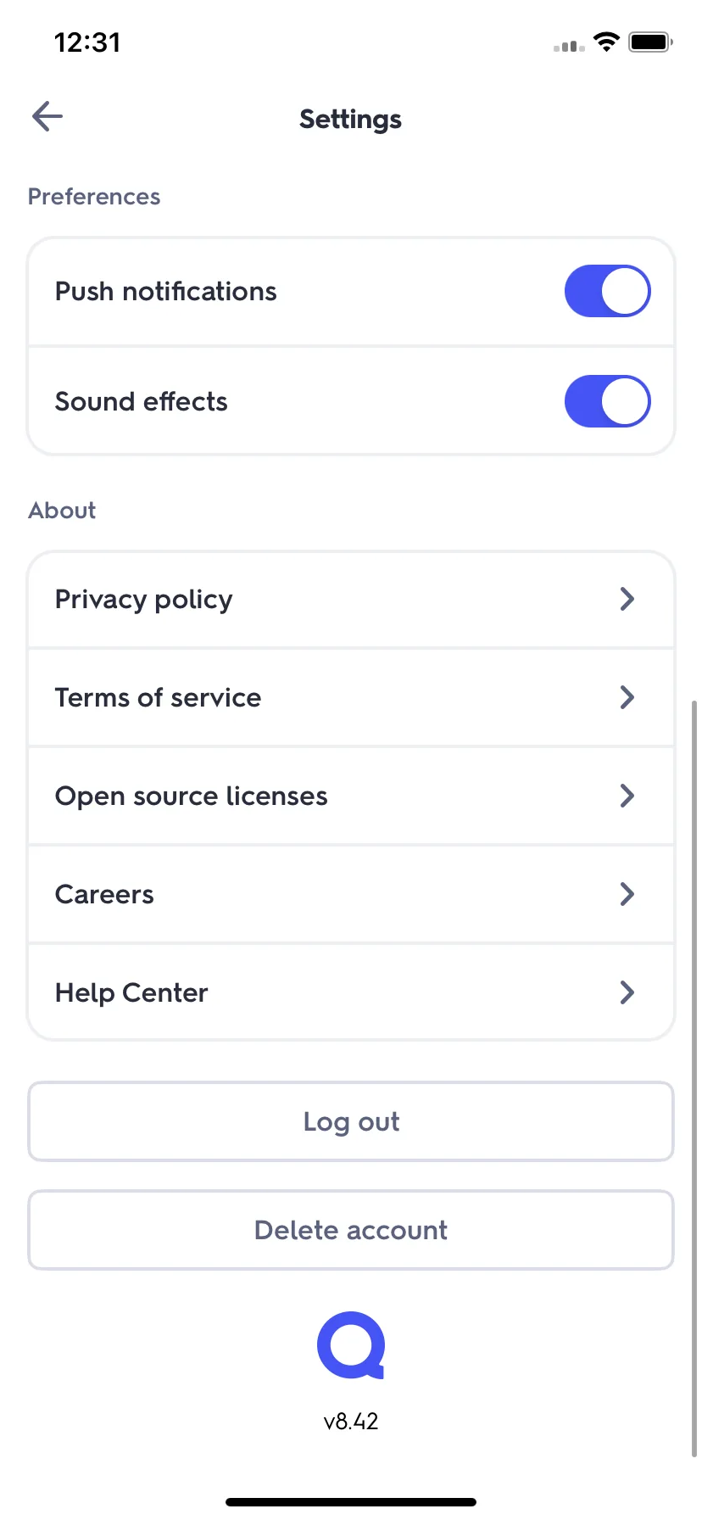
Task: Open the Privacy policy row
Action: tap(351, 600)
